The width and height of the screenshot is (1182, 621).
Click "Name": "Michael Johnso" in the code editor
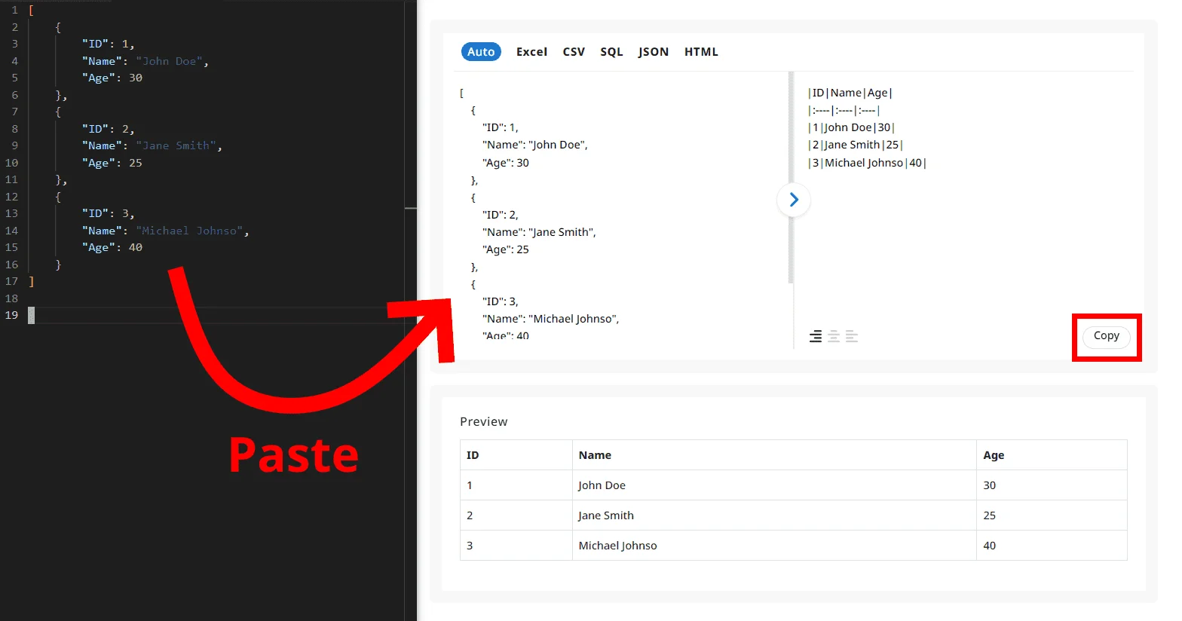tap(165, 231)
